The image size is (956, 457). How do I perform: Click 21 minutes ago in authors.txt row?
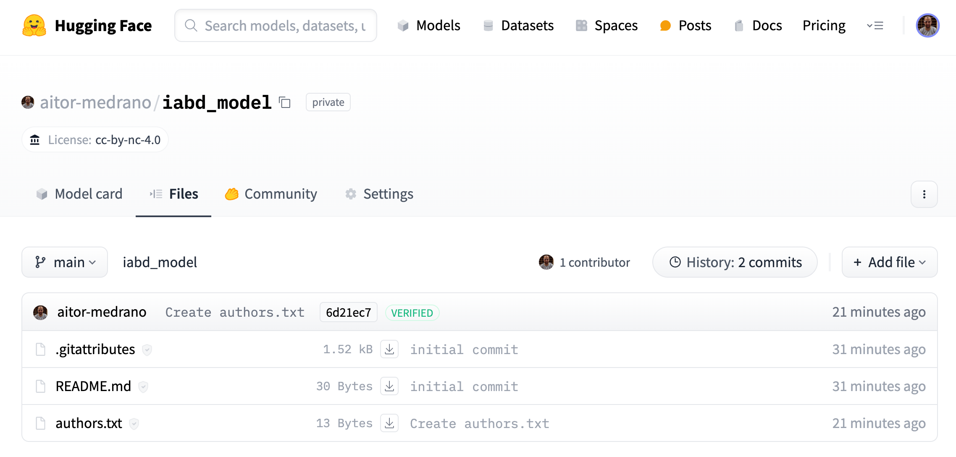879,423
